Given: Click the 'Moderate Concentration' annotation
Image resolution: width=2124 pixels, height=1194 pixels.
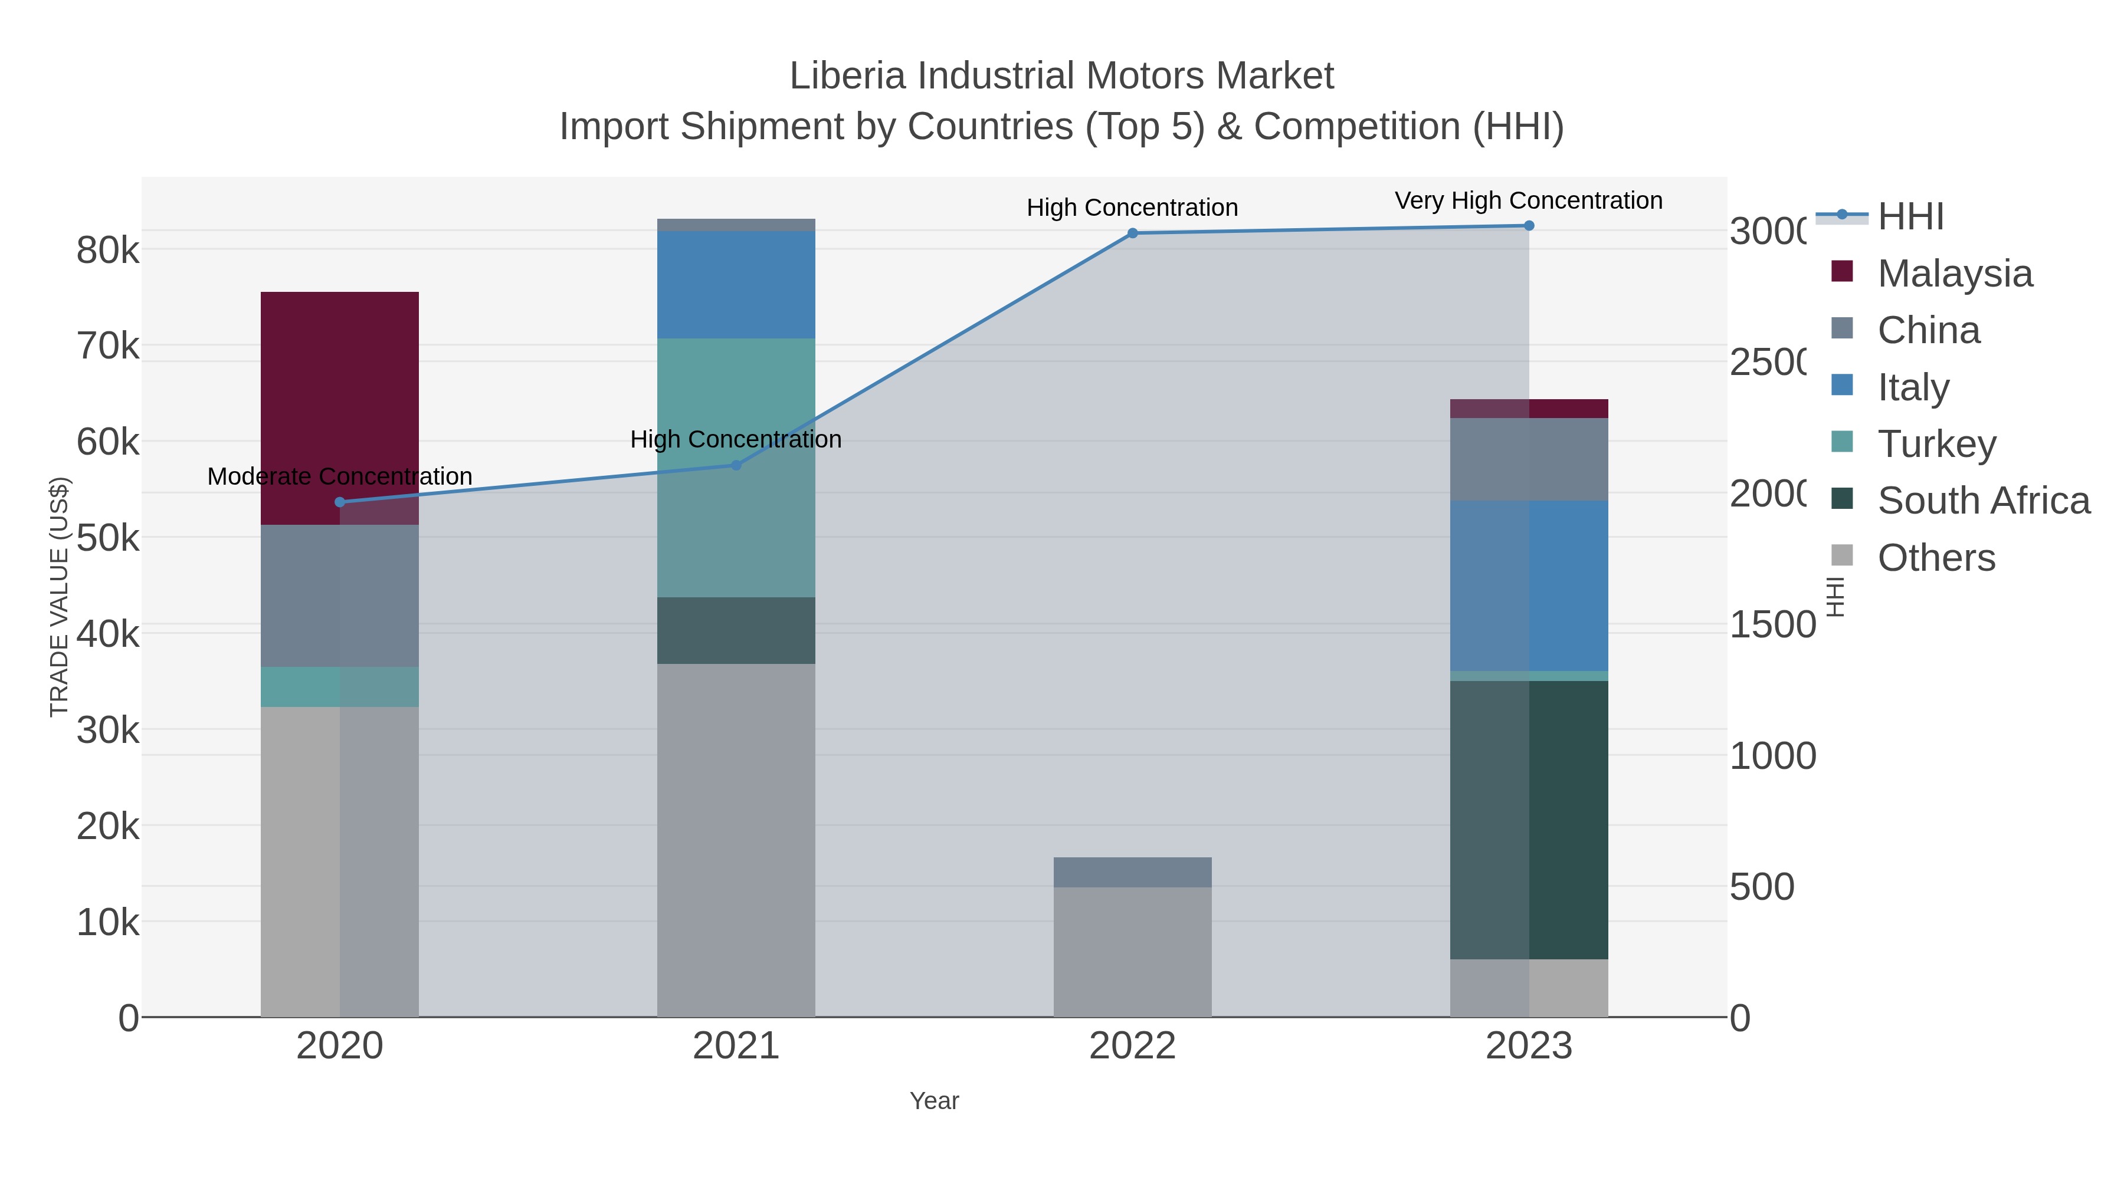Looking at the screenshot, I should pos(340,476).
